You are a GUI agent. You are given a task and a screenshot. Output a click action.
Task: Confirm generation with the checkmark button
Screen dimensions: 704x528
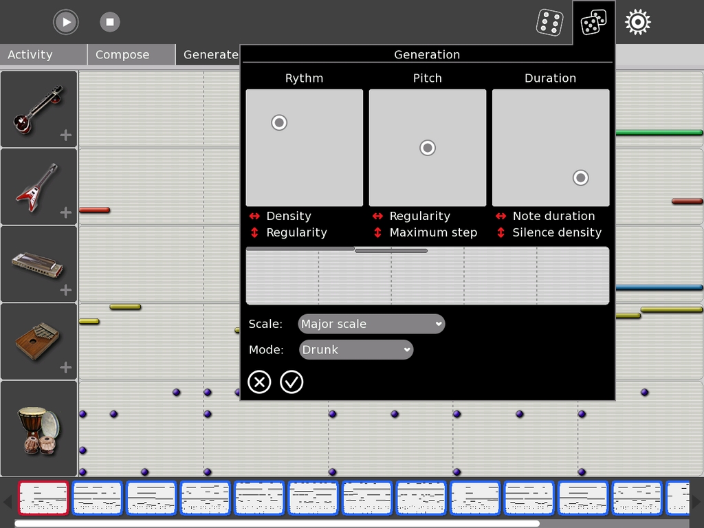291,382
